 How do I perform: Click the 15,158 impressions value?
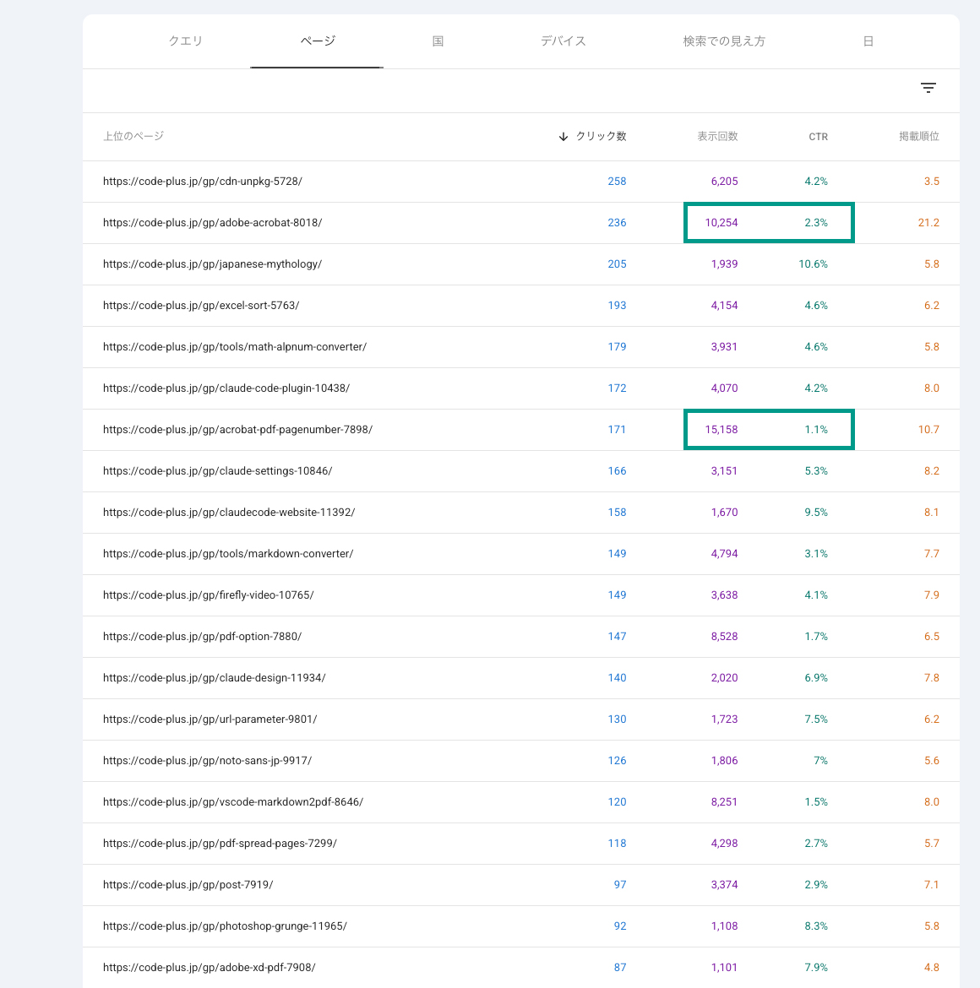tap(721, 430)
